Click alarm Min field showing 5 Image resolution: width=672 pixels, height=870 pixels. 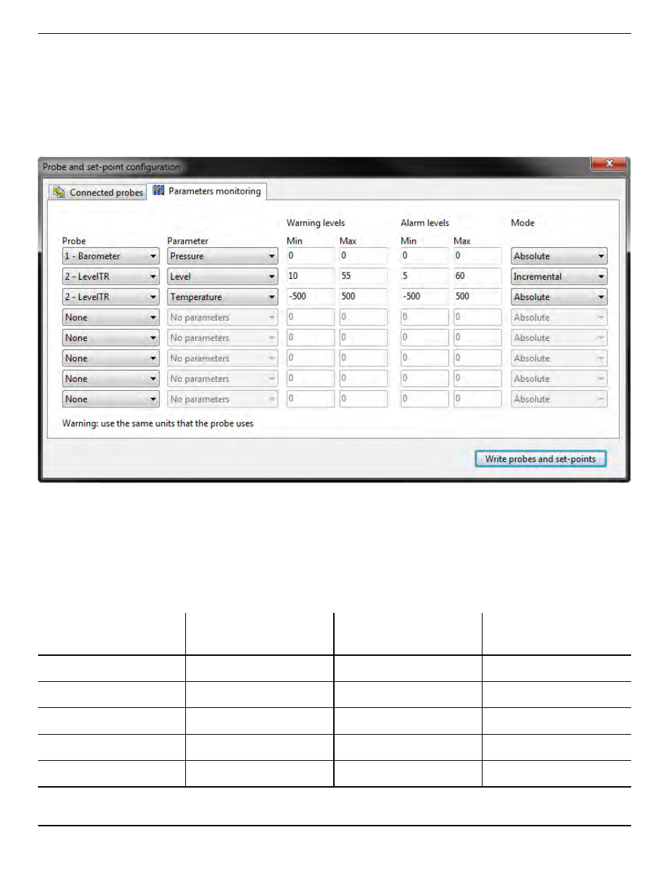tap(425, 276)
